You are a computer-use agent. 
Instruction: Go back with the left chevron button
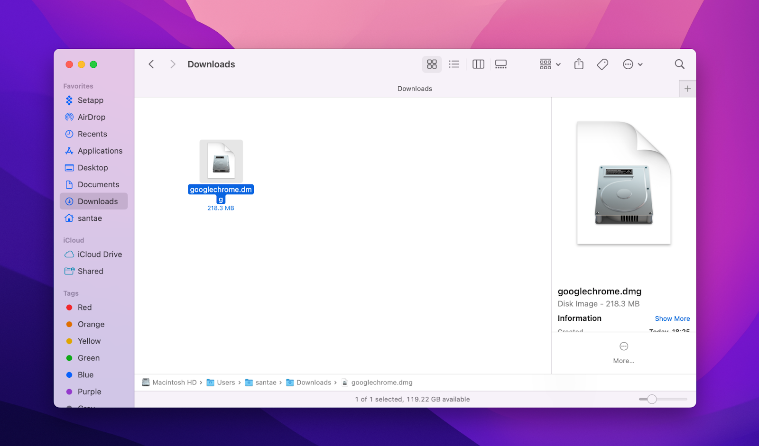pyautogui.click(x=151, y=64)
